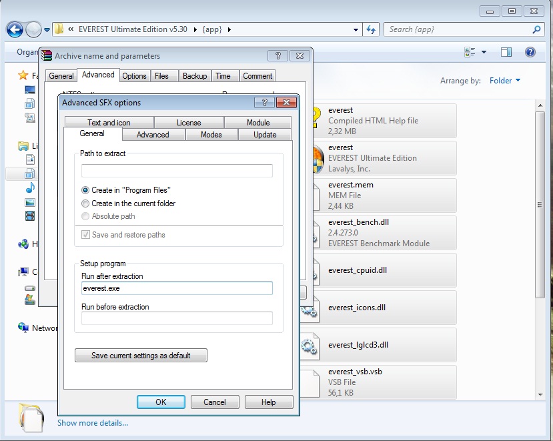Click the Change your view icon
553x441 pixels.
coord(470,52)
